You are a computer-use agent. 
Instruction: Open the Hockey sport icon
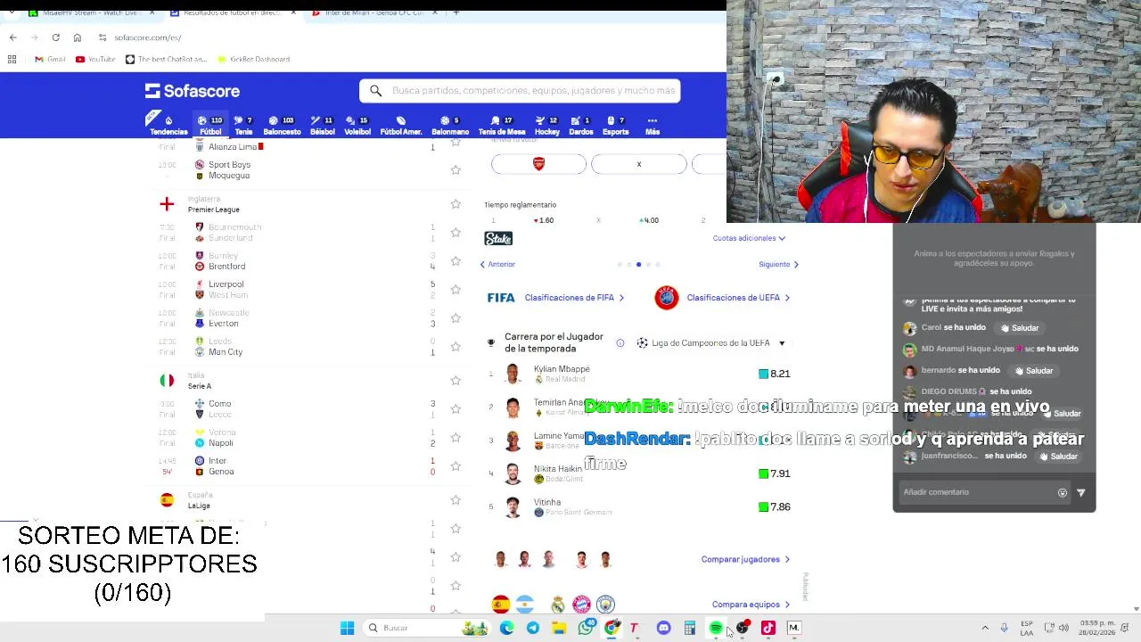(x=547, y=125)
